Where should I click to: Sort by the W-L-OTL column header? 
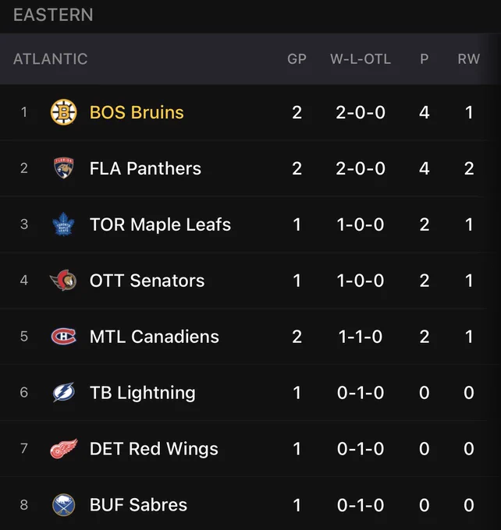point(361,59)
